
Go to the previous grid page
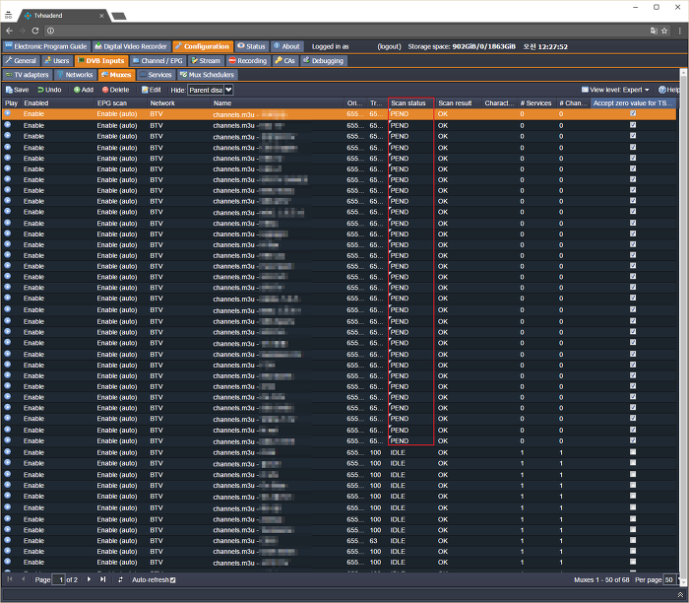coord(24,579)
